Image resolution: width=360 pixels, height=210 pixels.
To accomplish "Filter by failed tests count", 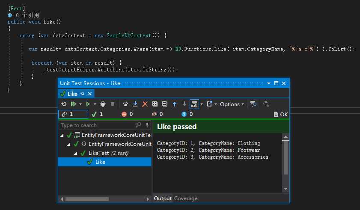I will tap(127, 114).
